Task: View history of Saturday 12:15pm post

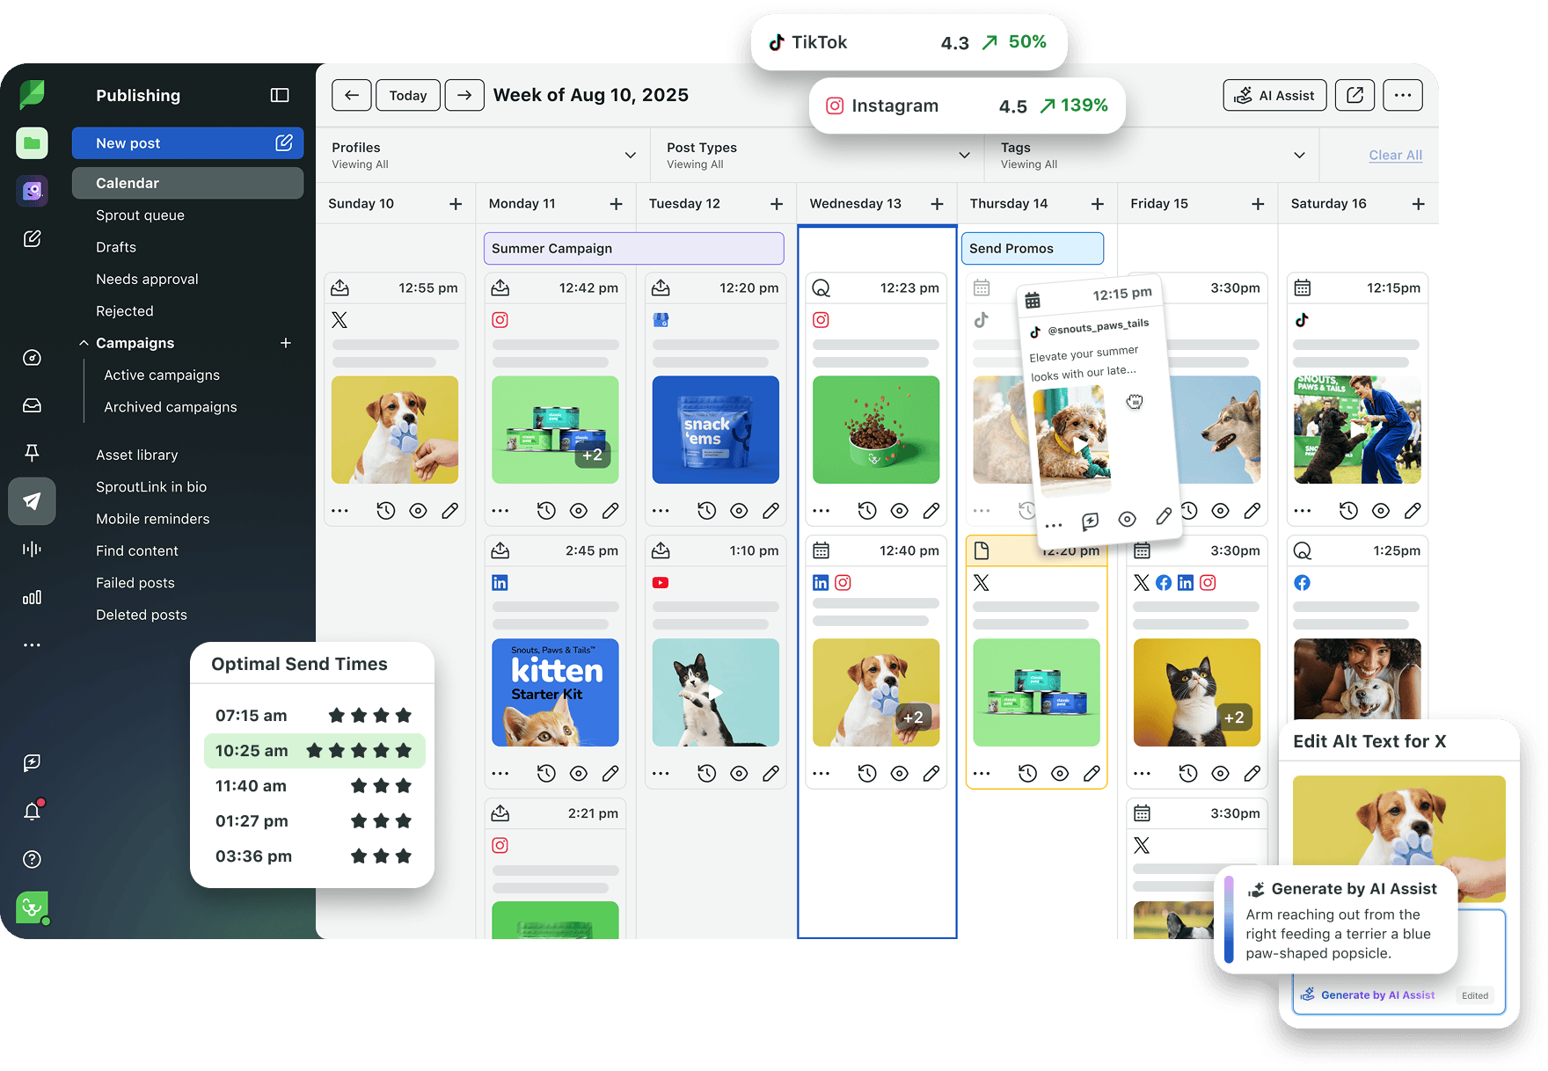Action: pyautogui.click(x=1348, y=511)
